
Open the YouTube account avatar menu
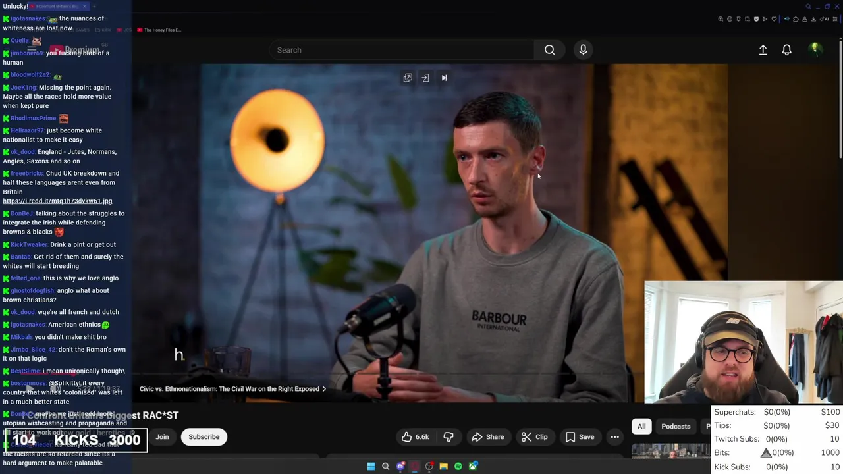[815, 49]
